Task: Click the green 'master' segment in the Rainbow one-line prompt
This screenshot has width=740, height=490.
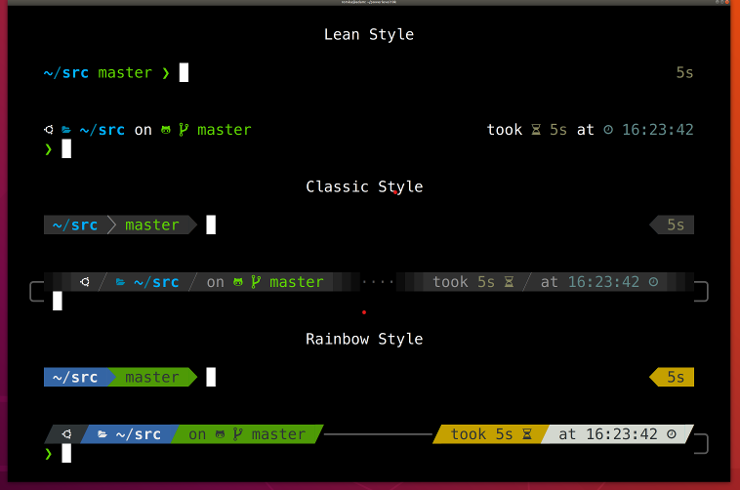Action: [x=152, y=377]
